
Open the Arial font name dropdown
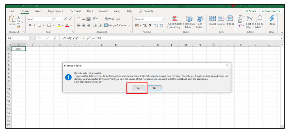[x=52, y=19]
